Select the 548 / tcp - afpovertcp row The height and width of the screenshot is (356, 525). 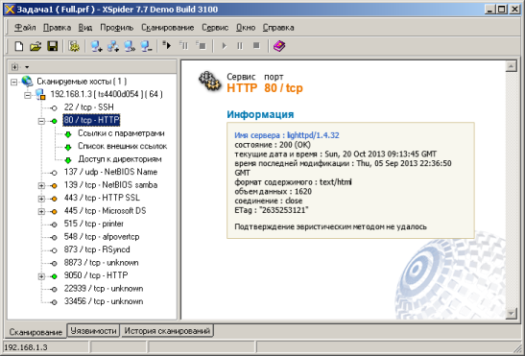102,236
